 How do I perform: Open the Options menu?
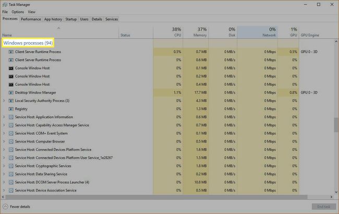click(x=18, y=12)
